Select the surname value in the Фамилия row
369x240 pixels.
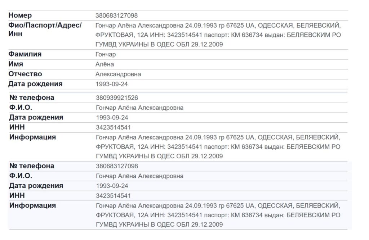106,54
